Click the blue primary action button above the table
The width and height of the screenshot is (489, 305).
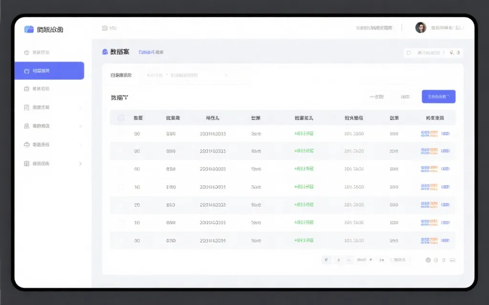coord(438,96)
